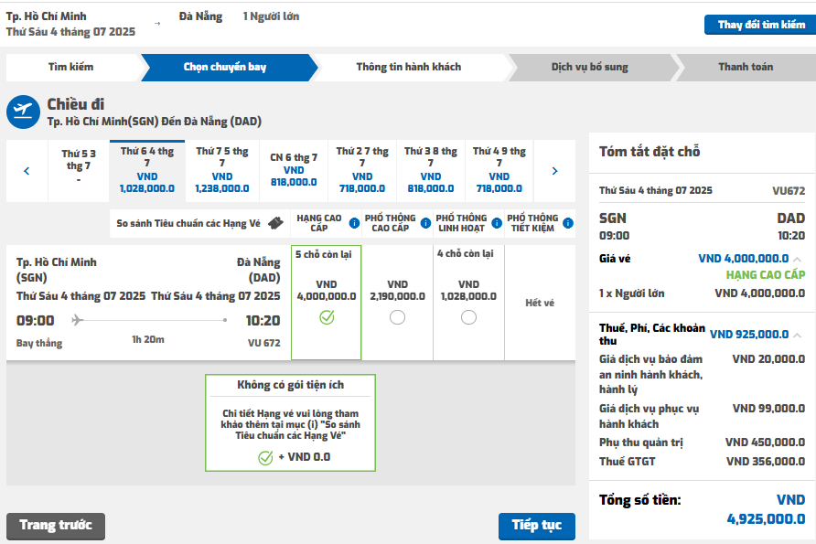Collapse the Thuế, Phí, Các khoản thu chevron

[798, 335]
